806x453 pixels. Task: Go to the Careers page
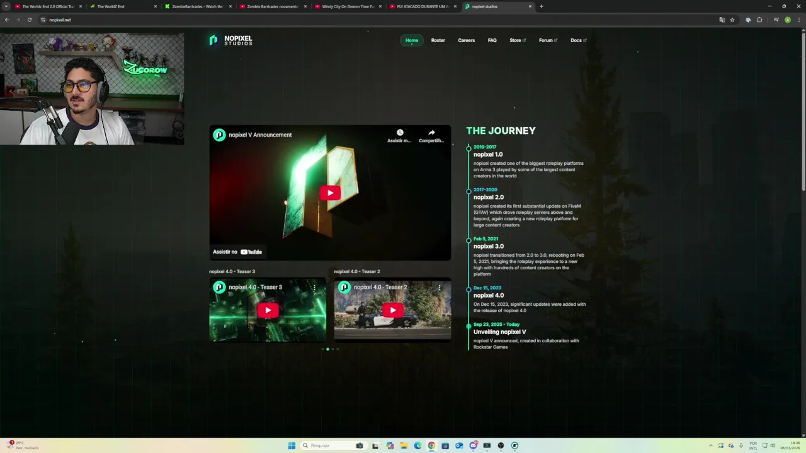click(x=467, y=40)
